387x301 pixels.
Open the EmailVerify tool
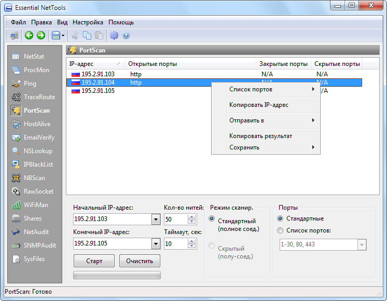click(x=33, y=138)
